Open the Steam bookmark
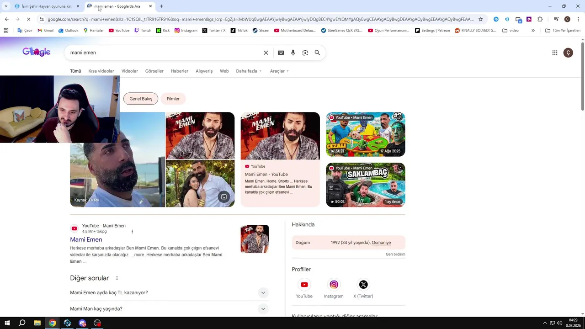This screenshot has height=329, width=585. click(x=261, y=31)
